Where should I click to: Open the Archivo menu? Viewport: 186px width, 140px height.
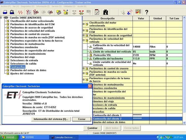click(x=6, y=7)
